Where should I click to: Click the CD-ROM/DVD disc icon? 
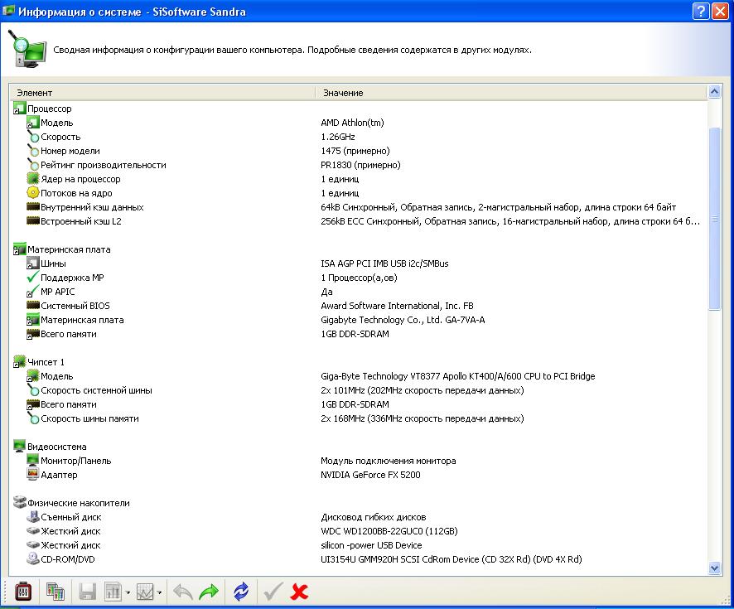32,559
